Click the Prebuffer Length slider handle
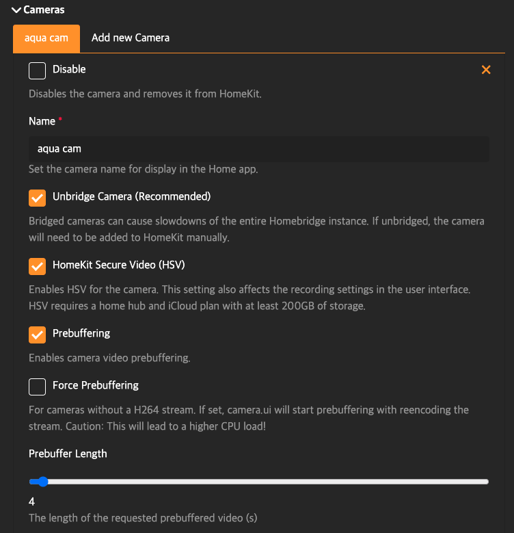The image size is (514, 533). (43, 481)
